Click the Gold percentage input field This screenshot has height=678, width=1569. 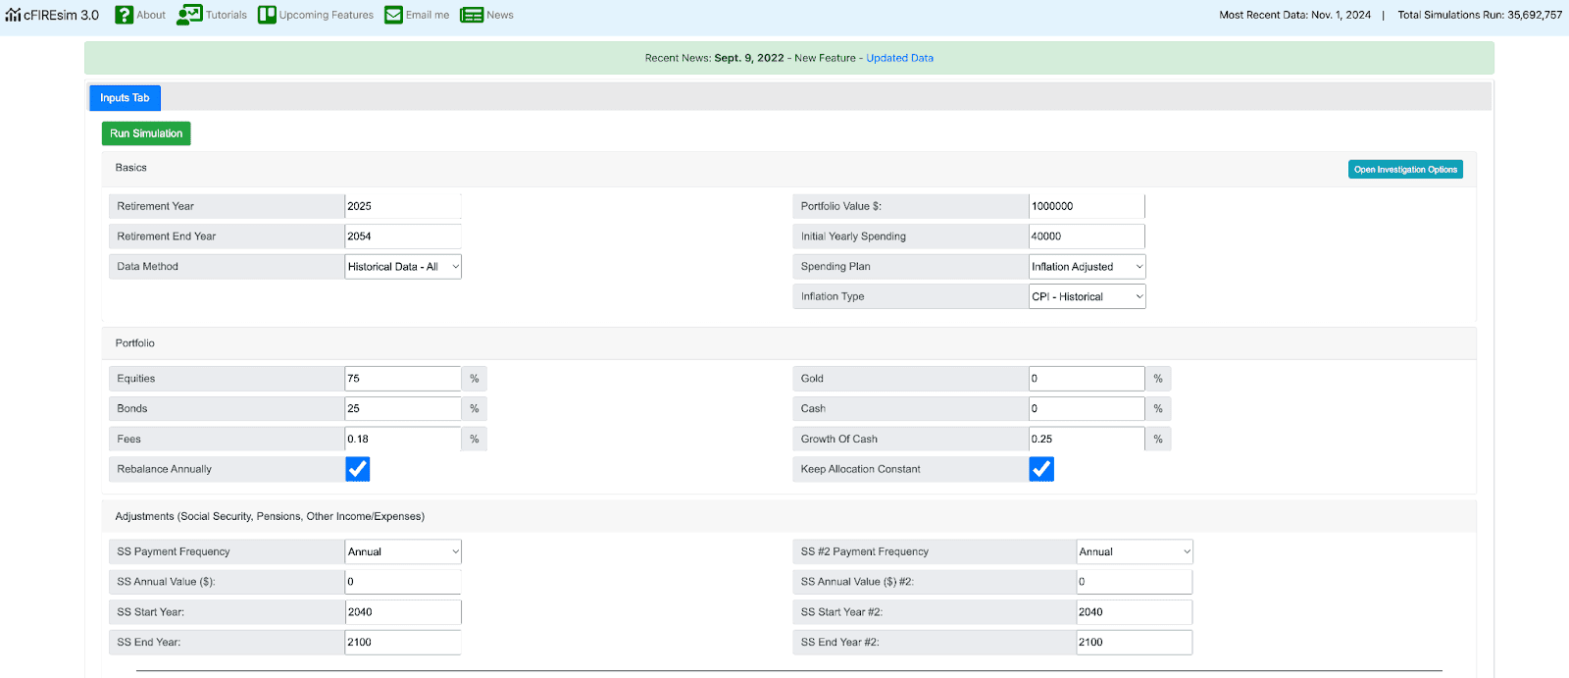click(1087, 379)
